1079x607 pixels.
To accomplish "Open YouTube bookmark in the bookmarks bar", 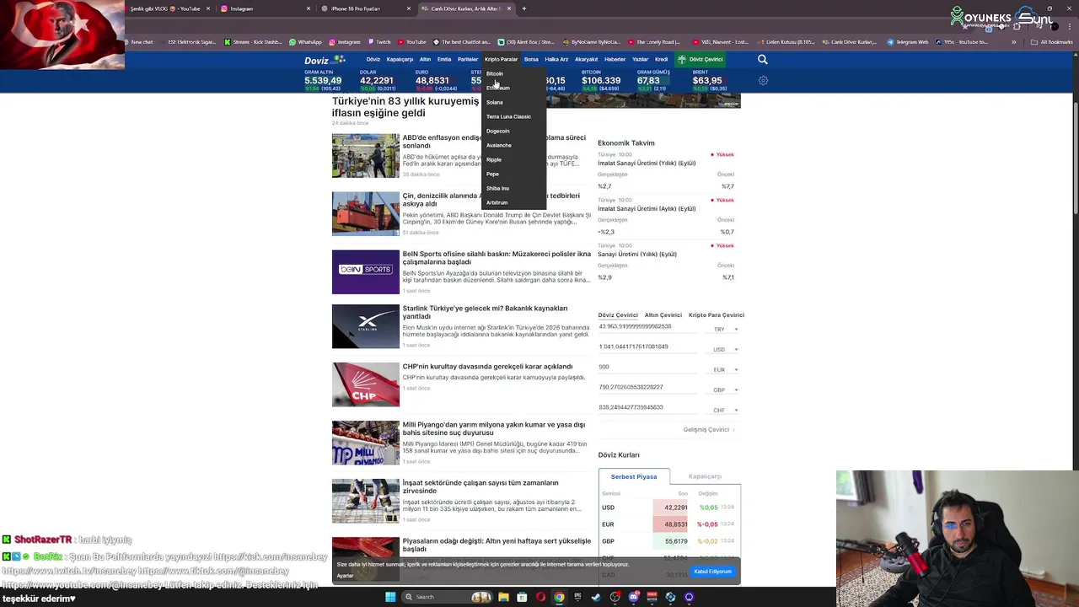I will (411, 42).
